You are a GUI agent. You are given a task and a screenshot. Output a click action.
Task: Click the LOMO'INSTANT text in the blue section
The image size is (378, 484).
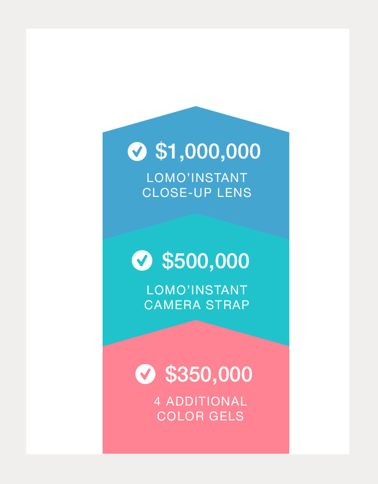pyautogui.click(x=197, y=178)
